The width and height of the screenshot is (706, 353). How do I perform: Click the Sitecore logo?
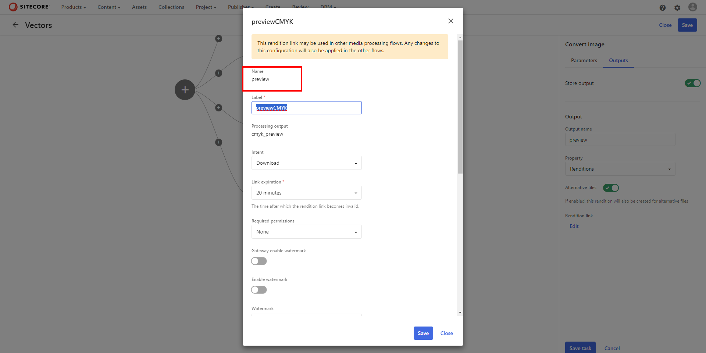pos(29,7)
